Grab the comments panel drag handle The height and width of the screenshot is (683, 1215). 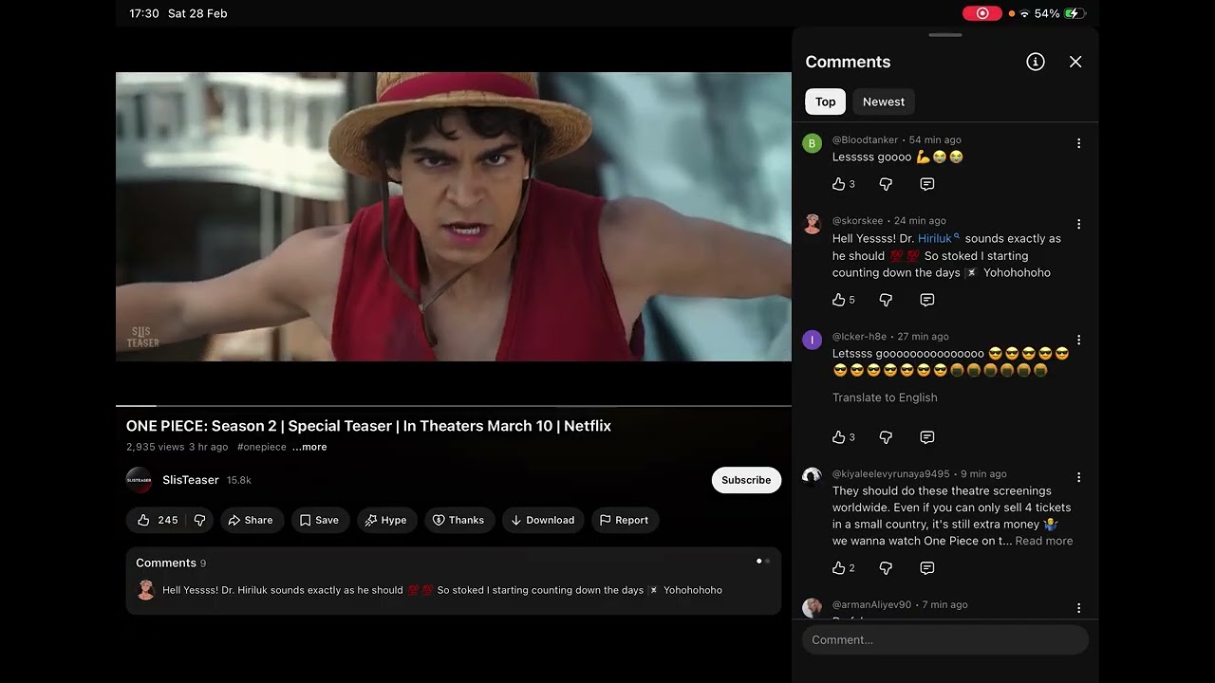pos(944,35)
